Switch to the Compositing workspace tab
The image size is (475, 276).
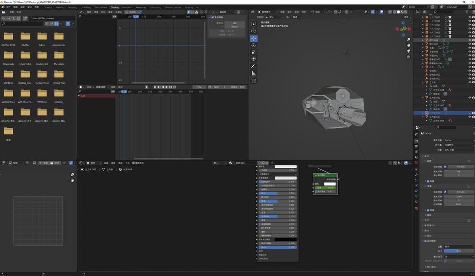(x=155, y=7)
